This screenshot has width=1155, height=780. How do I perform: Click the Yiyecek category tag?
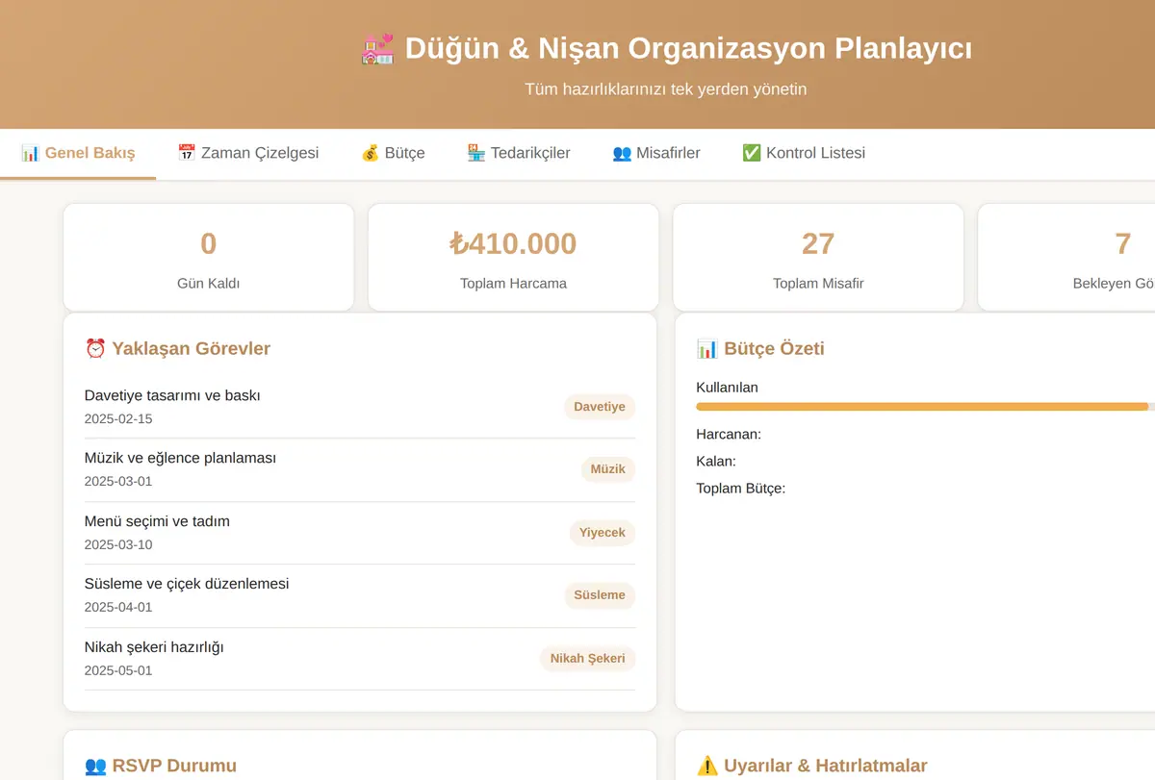(603, 532)
